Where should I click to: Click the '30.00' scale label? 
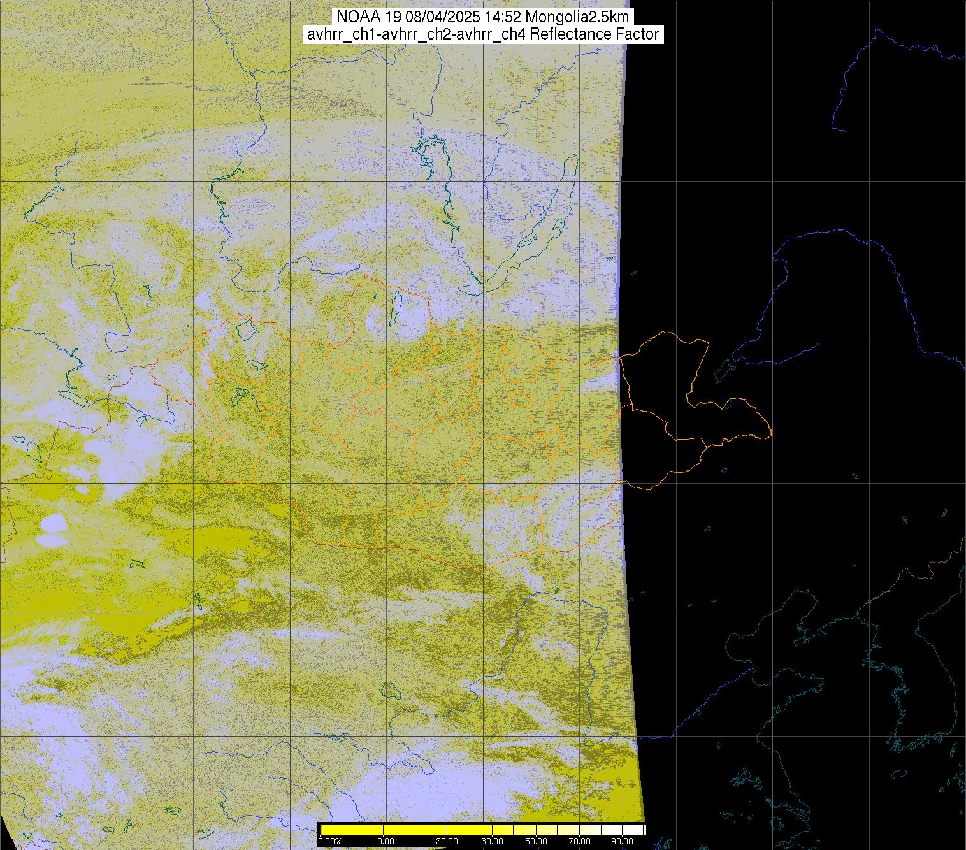point(492,842)
